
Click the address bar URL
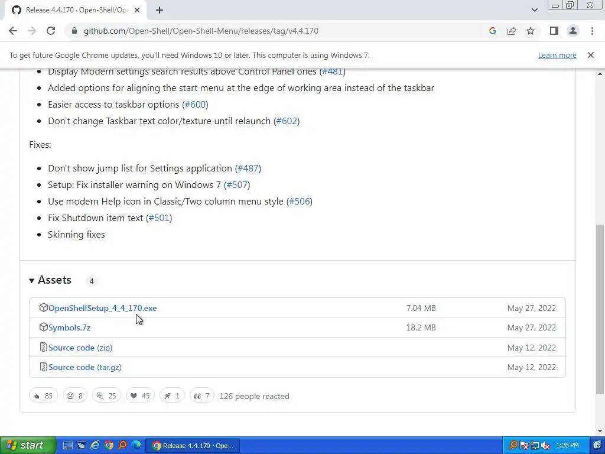point(201,31)
